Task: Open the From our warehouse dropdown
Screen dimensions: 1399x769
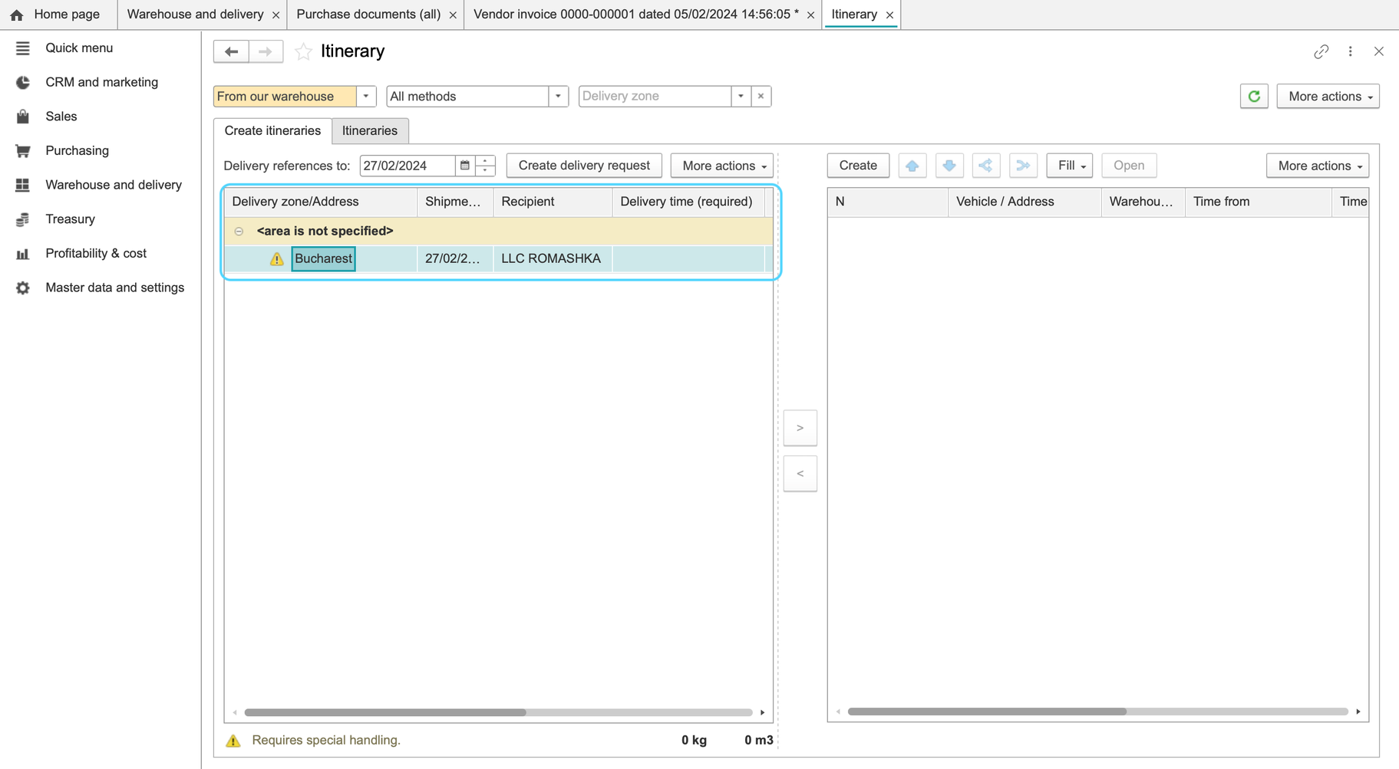Action: coord(366,97)
